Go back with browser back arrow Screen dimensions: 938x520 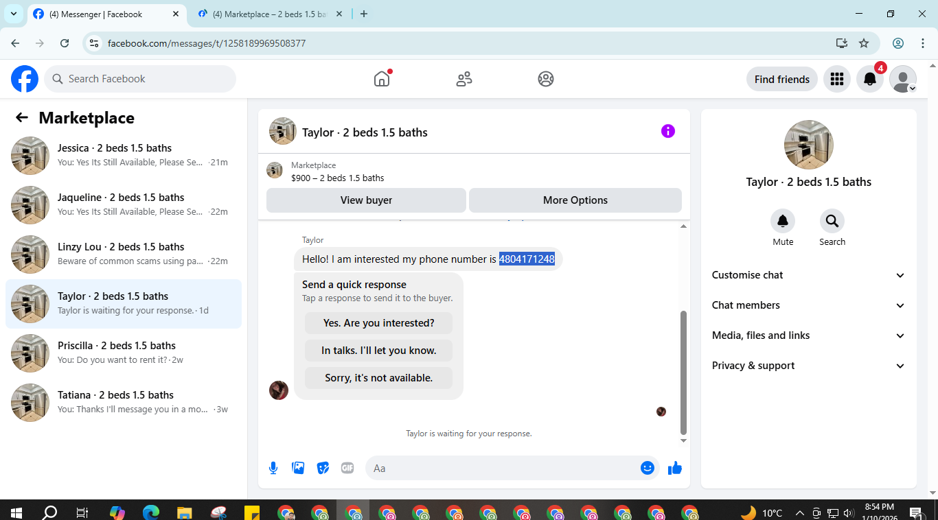[15, 43]
